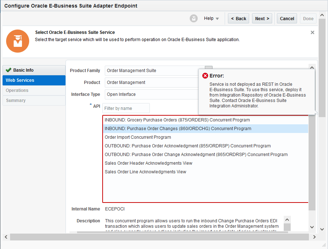This screenshot has height=249, width=328.
Task: Select Sales Order Header Acknowledgments View
Action: (206, 163)
